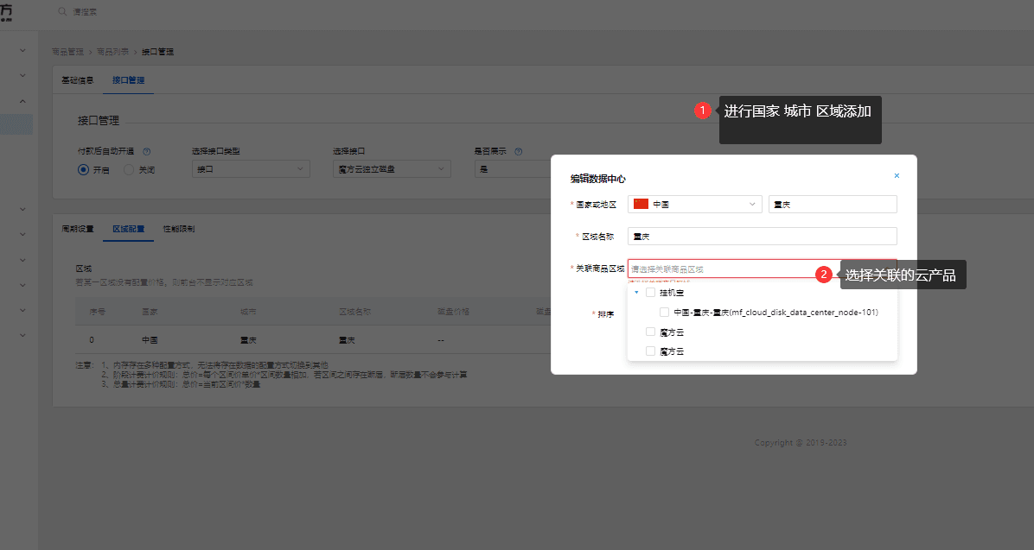This screenshot has height=550, width=1034.
Task: Click the search magnifier icon in top bar
Action: 62,12
